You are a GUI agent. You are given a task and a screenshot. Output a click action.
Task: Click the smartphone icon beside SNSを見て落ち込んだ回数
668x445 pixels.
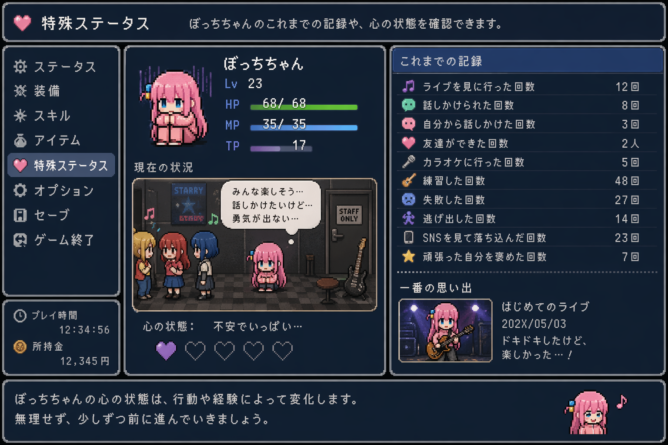pos(408,237)
